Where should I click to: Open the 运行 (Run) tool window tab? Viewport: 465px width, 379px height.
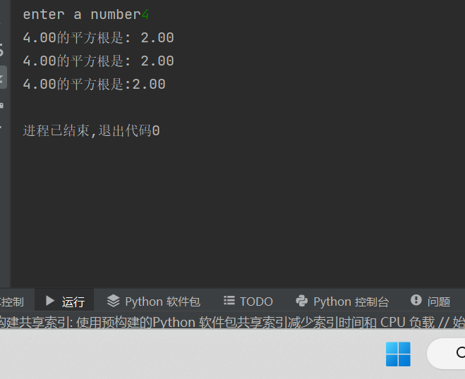point(65,302)
